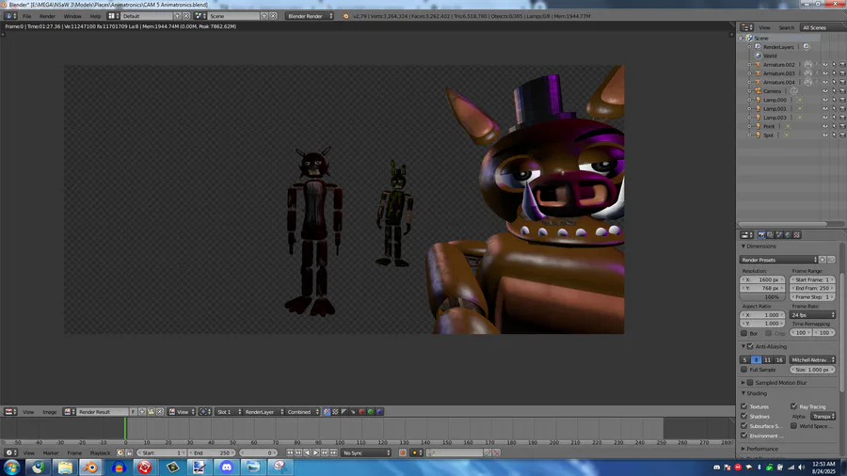Screen dimensions: 847x476
Task: Click the Spot lamp icon in outliner
Action: [758, 135]
